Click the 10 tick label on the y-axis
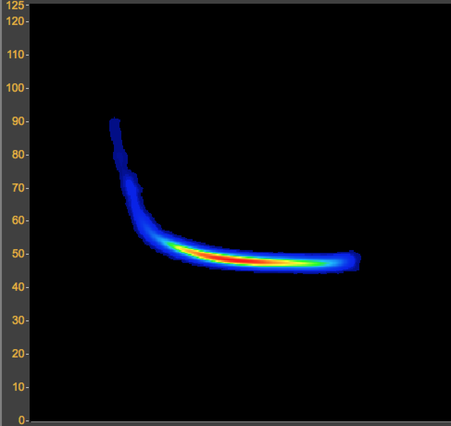 [x=18, y=388]
